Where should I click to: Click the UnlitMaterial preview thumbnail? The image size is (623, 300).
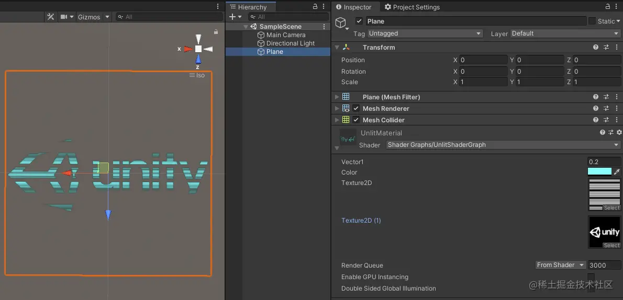point(348,137)
